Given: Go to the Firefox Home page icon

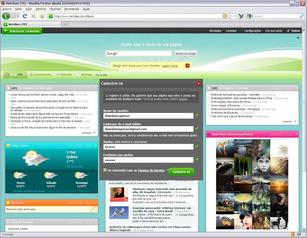Looking at the screenshot, I should [x=42, y=16].
